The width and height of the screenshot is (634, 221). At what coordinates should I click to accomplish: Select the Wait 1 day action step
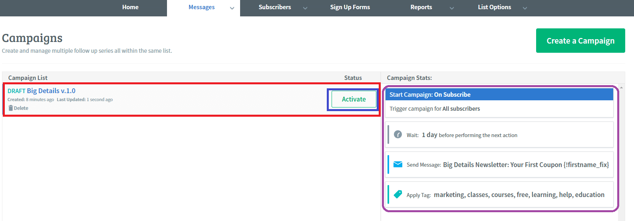pos(499,135)
